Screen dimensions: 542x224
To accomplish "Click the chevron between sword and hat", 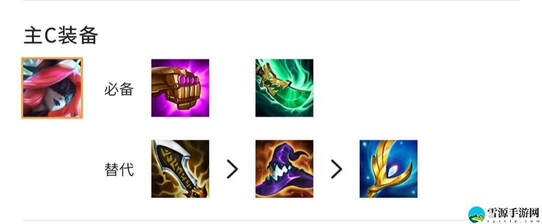I will pos(232,169).
